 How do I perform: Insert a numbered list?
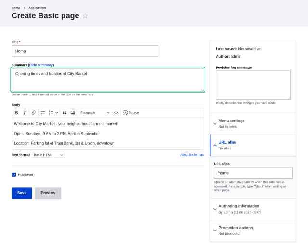51,113
